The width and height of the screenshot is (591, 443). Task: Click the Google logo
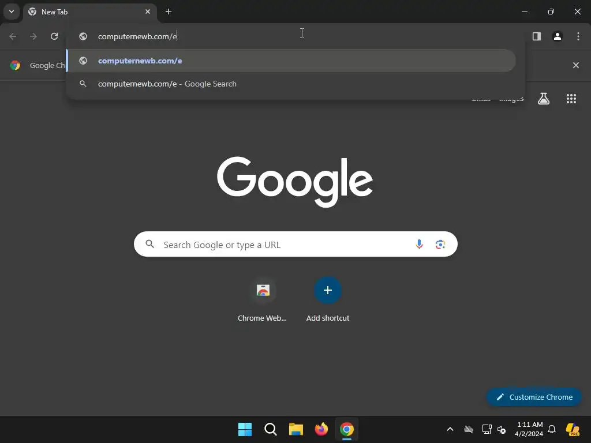point(295,182)
